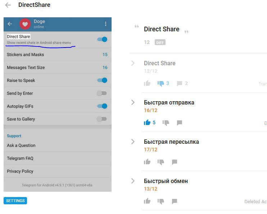Viewport: 267px width, 214px height.
Task: Dislike the Быстрый обмен translation
Action: 161,201
